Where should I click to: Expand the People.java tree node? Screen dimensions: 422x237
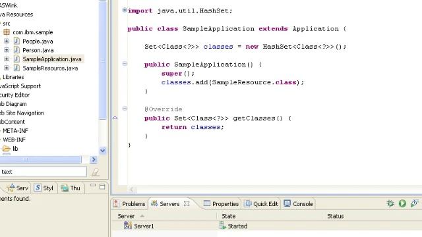(x=7, y=41)
